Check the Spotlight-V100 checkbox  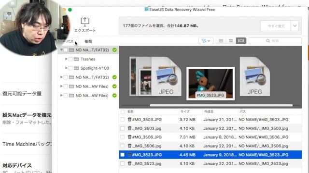coord(70,68)
